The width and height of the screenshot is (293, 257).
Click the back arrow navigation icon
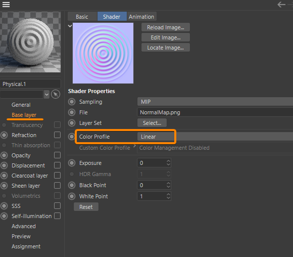tap(281, 5)
